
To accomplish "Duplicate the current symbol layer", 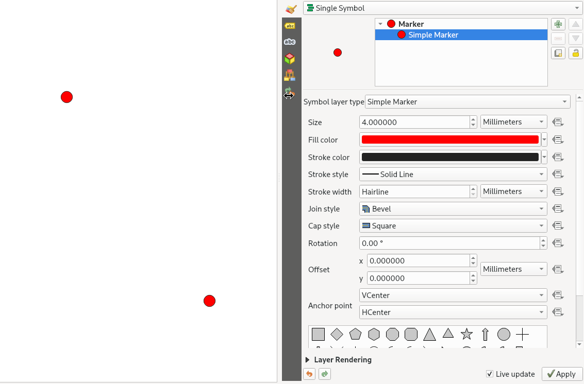I will [x=558, y=53].
